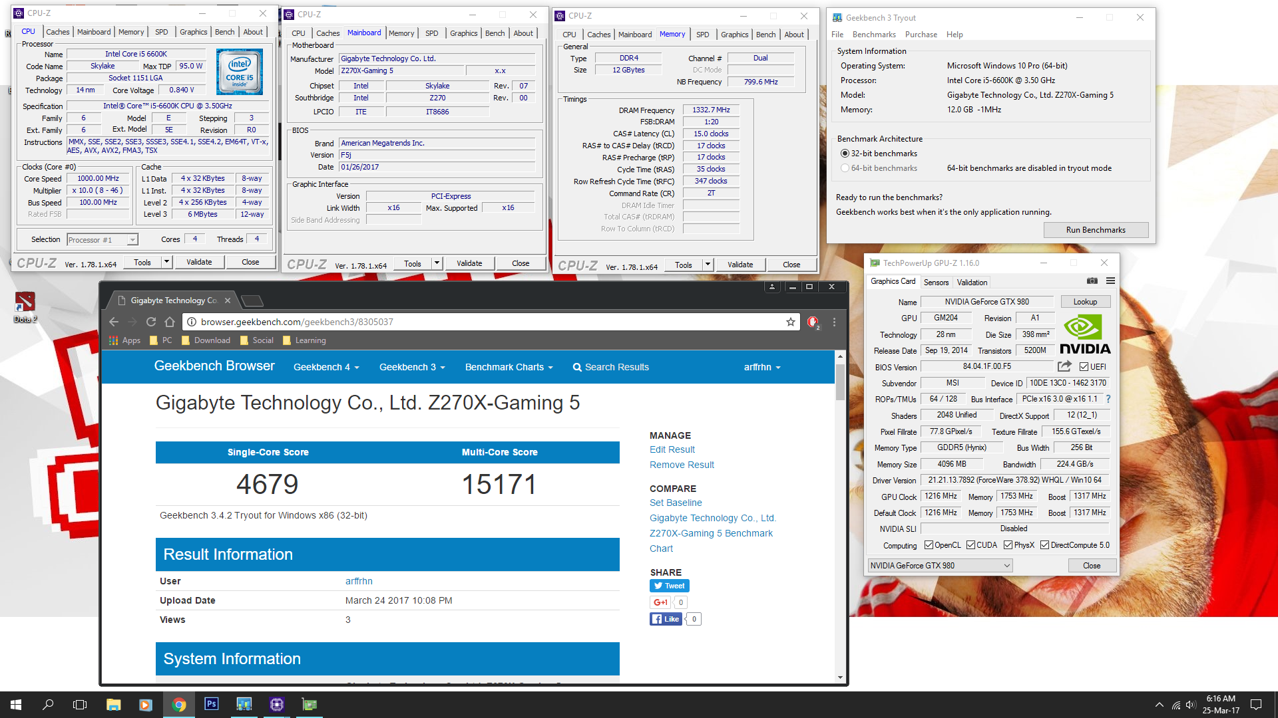This screenshot has height=718, width=1278.
Task: Click the Bus Interface question mark icon
Action: pyautogui.click(x=1108, y=399)
